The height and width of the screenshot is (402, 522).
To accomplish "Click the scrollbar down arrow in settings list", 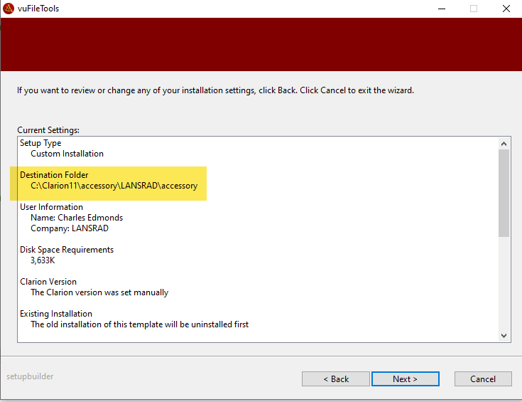I will (504, 335).
